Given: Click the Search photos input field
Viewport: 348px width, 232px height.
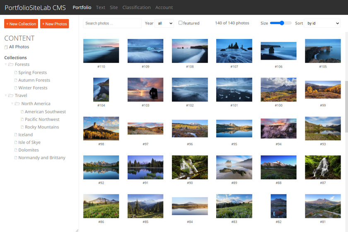Looking at the screenshot, I should (112, 23).
